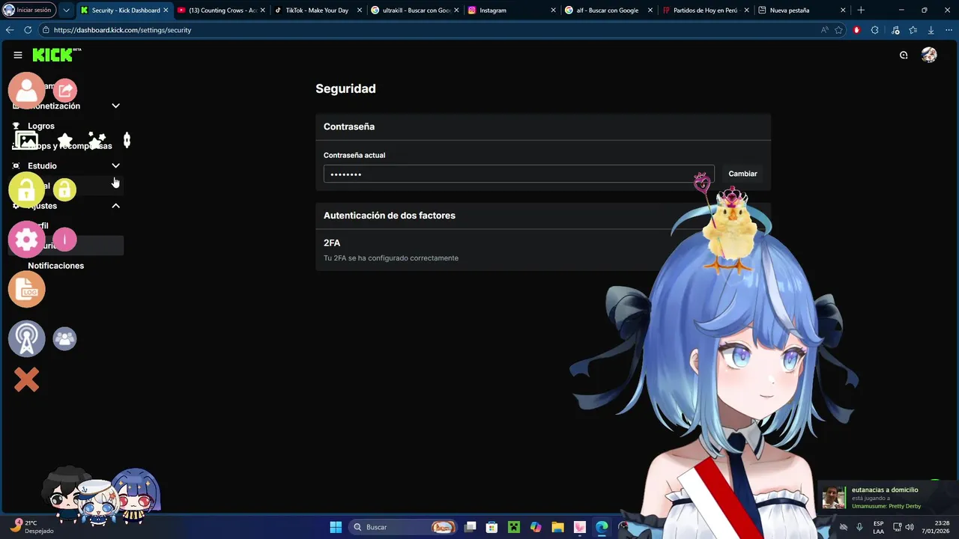Click 'Tu 2FA se ha configurado correctamente' text

click(391, 258)
